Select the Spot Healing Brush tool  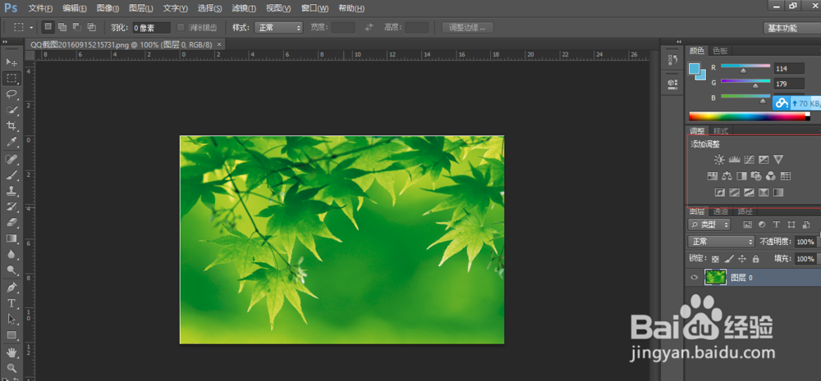11,159
